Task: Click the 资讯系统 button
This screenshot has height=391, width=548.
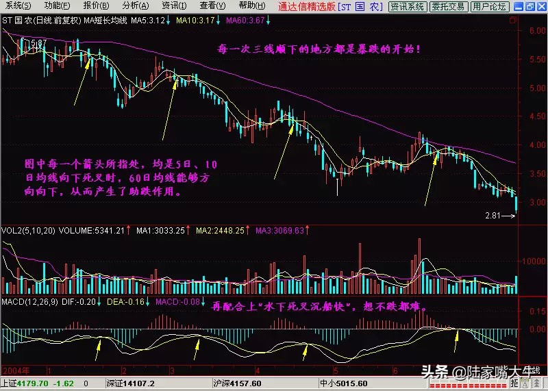Action: click(x=407, y=6)
